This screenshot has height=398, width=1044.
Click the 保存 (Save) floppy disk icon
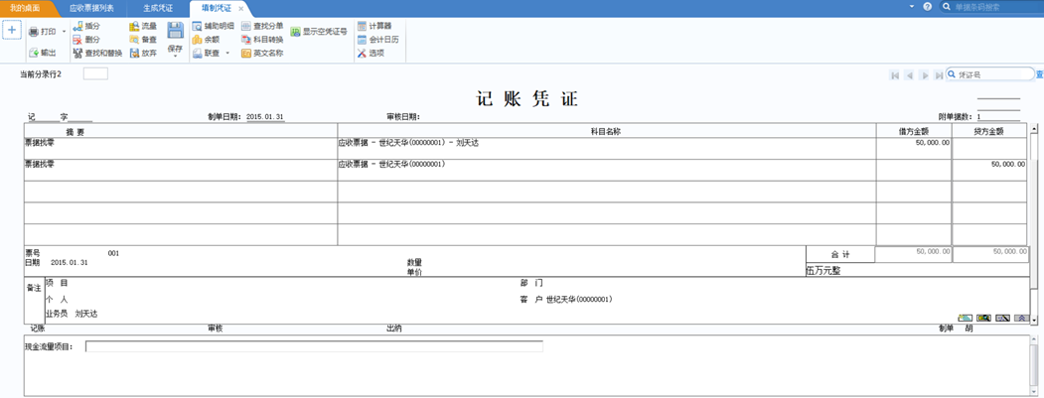[x=175, y=31]
